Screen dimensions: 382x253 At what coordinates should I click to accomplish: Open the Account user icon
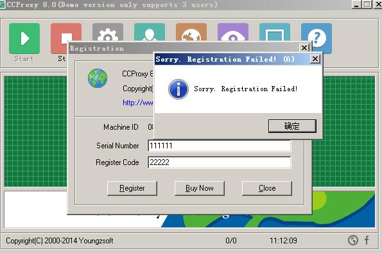(x=150, y=32)
